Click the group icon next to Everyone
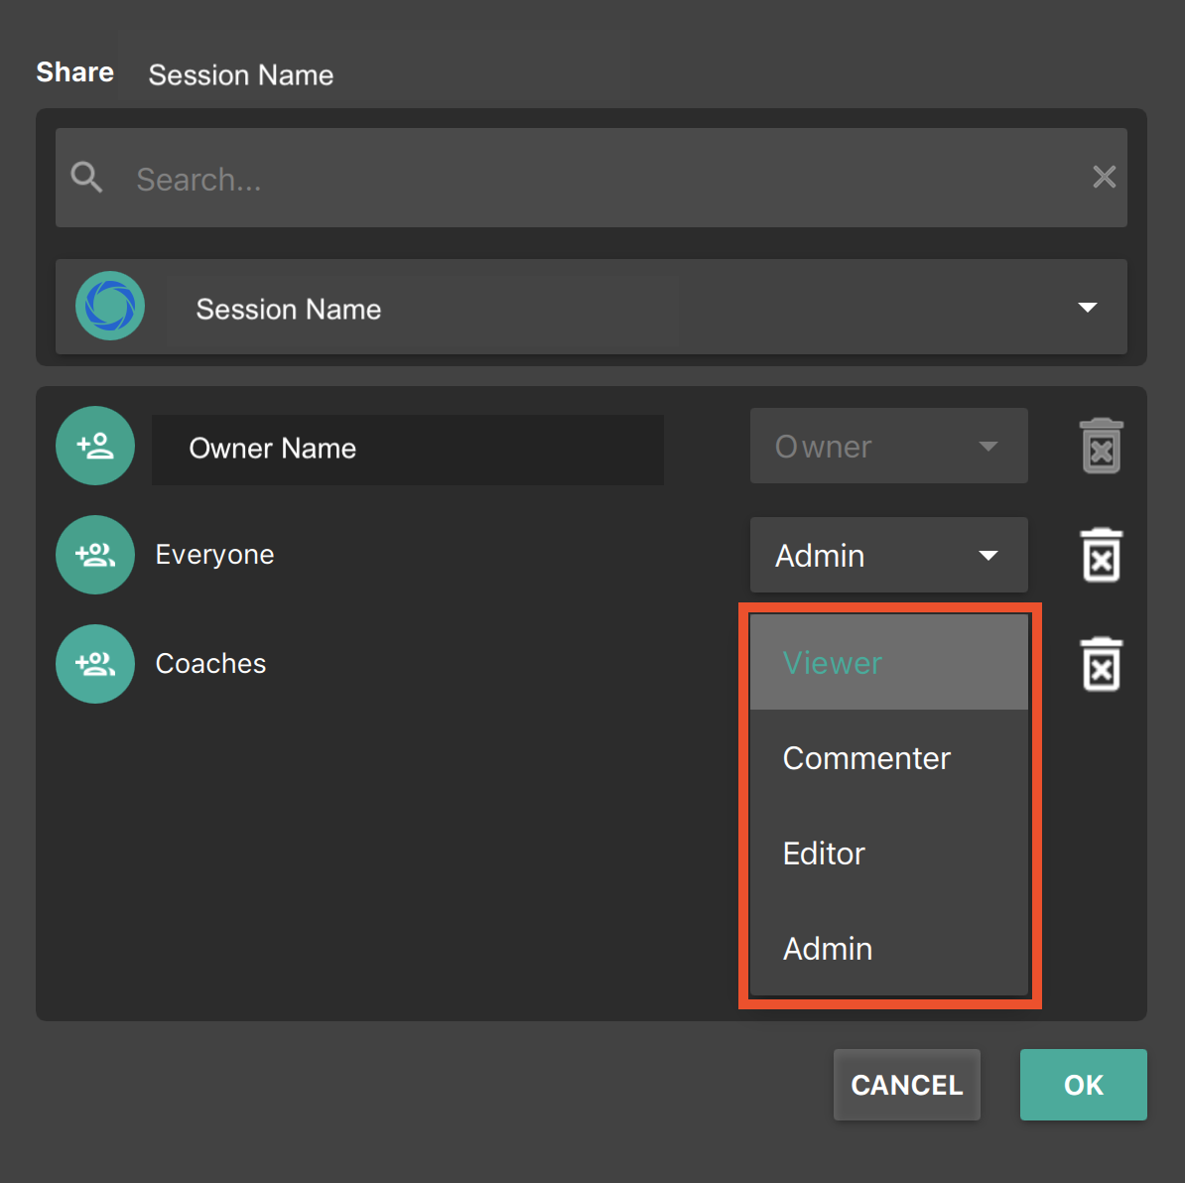 click(x=94, y=555)
